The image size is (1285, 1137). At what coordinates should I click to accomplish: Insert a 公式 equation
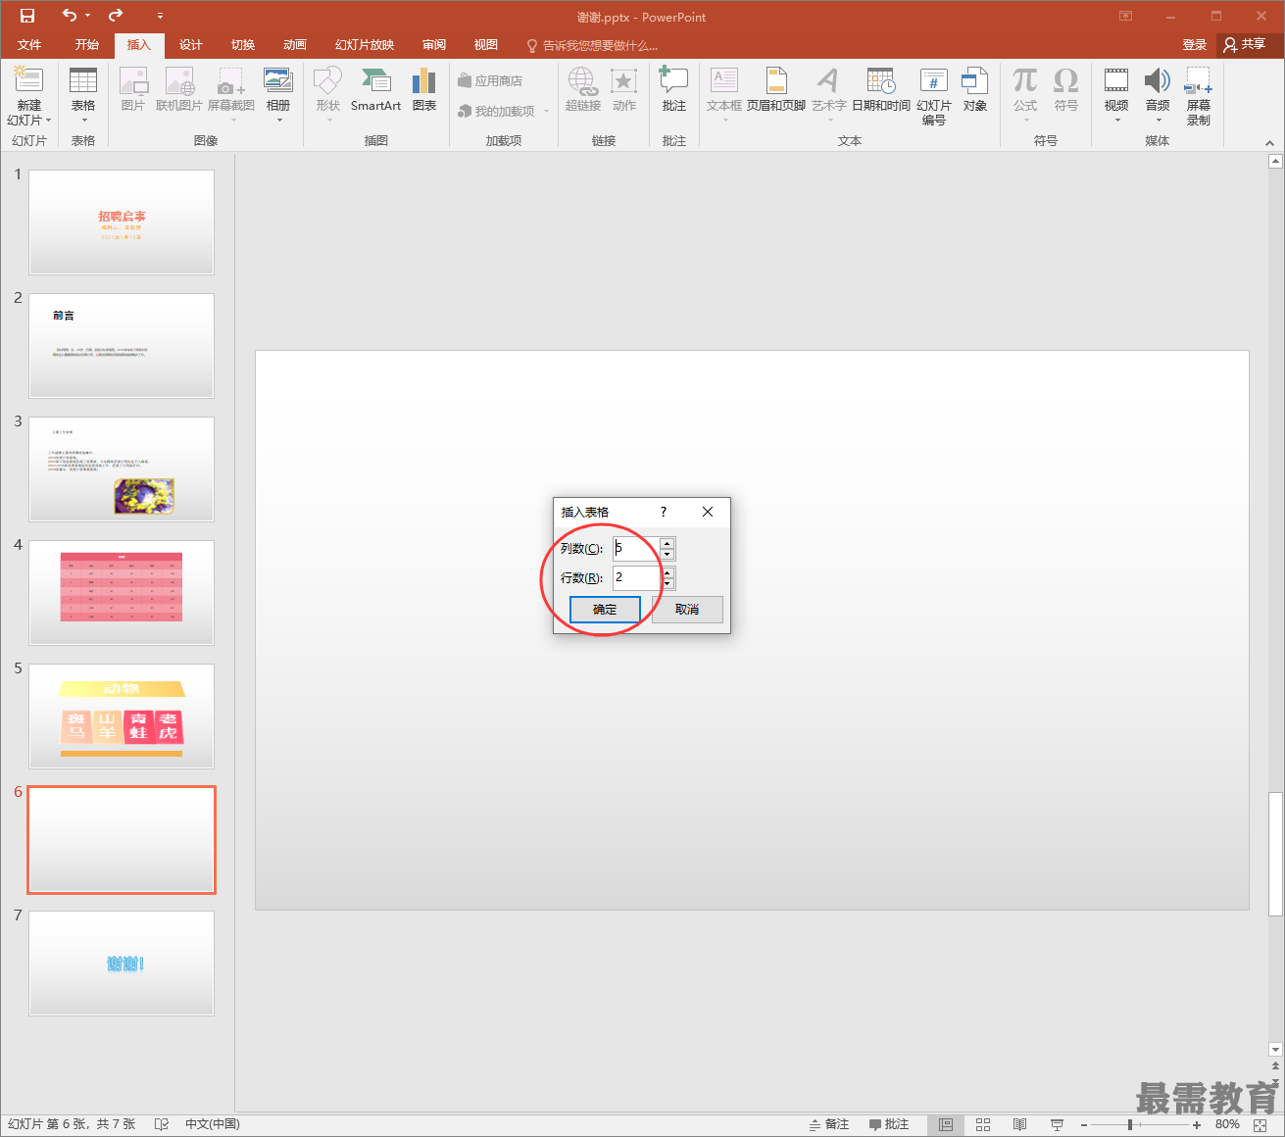pos(1025,95)
